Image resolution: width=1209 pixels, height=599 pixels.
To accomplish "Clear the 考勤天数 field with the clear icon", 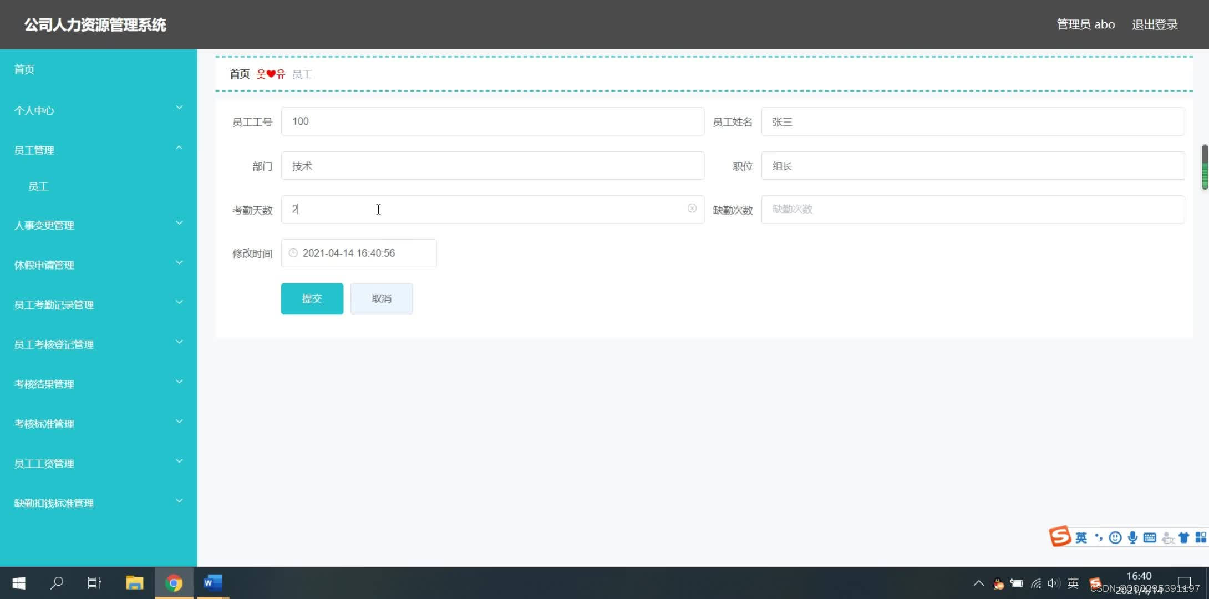I will (692, 209).
